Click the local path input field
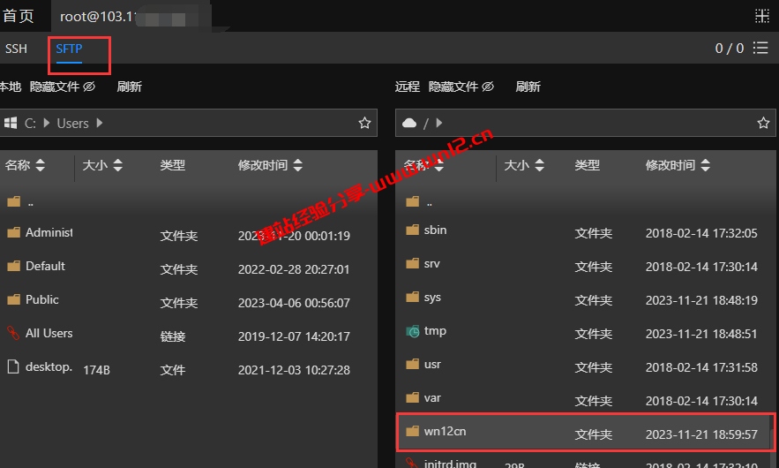Screen dimensions: 779x468 click(x=188, y=123)
